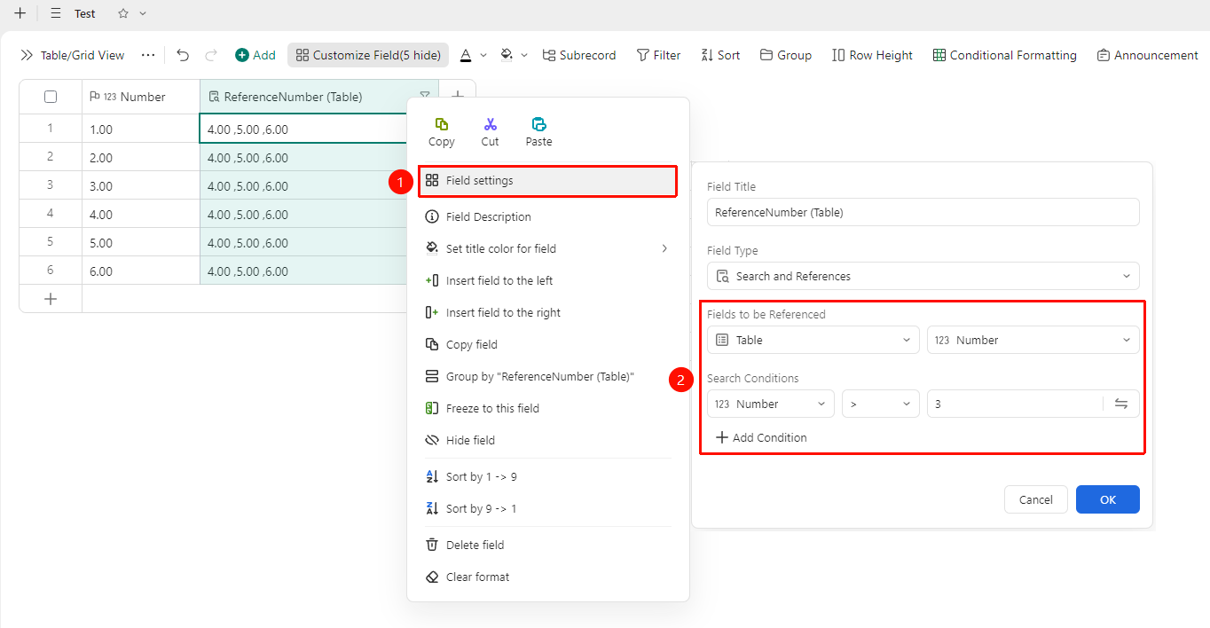Screen dimensions: 1210x628
Task: Click the fill color bucket icon
Action: (x=507, y=55)
